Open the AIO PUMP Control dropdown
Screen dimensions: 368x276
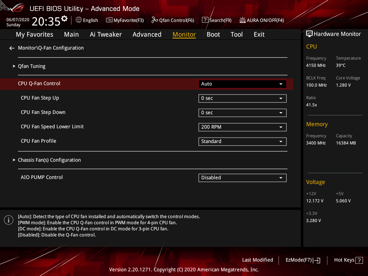tap(243, 178)
